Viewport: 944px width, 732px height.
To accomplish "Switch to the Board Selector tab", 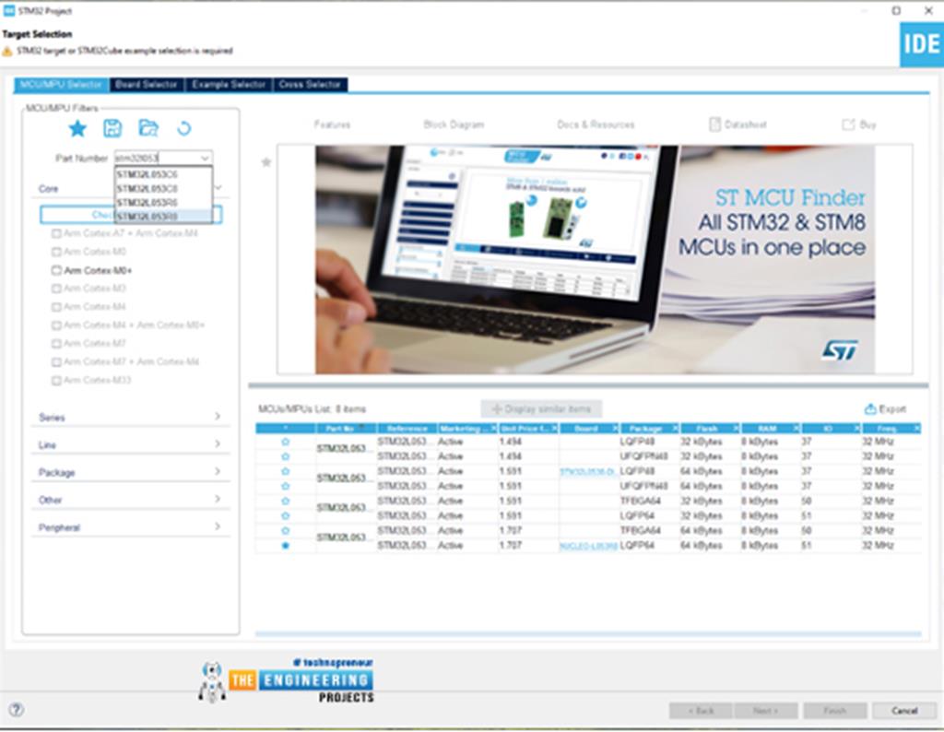I will point(147,85).
